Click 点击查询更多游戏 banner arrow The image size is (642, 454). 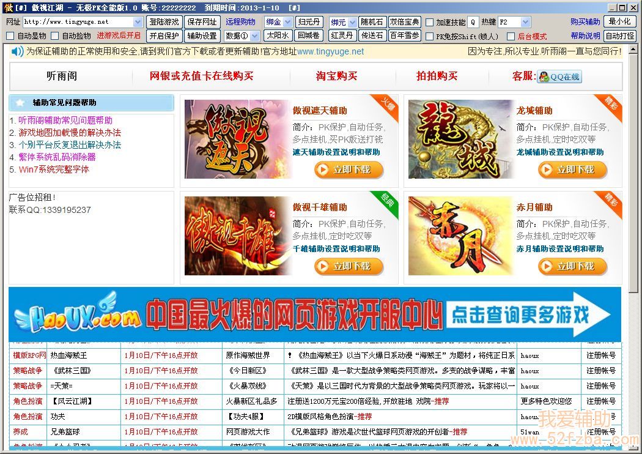(x=529, y=314)
